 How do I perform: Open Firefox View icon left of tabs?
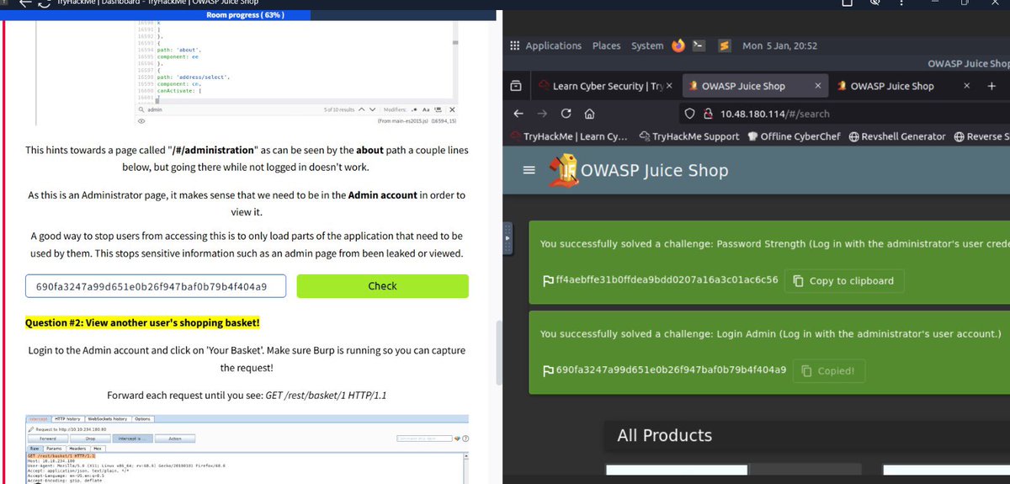516,86
